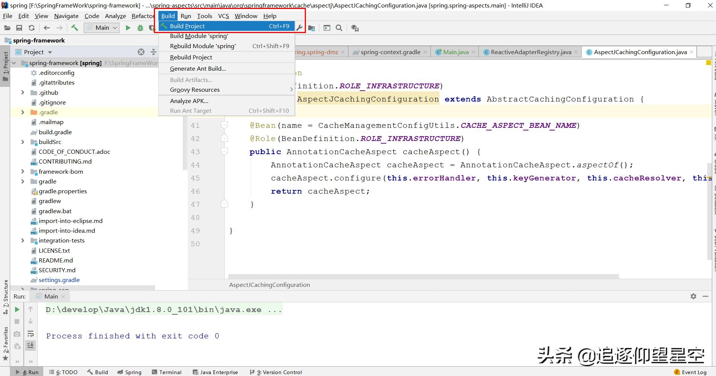Toggle soft-wrap in the Run console
Viewport: 716px width, 376px height.
click(30, 334)
